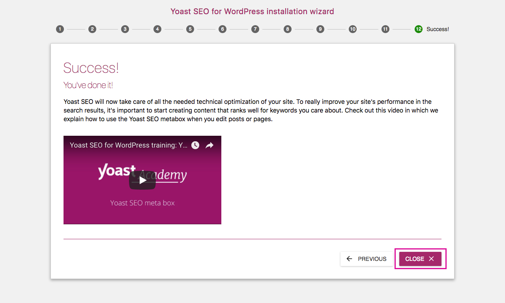Click the video Watch Later clock icon
The image size is (505, 303).
(195, 145)
